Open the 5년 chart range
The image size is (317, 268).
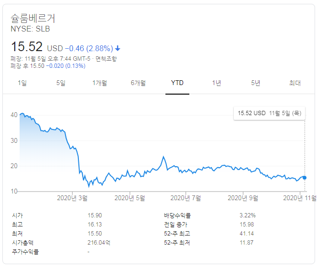click(x=255, y=83)
